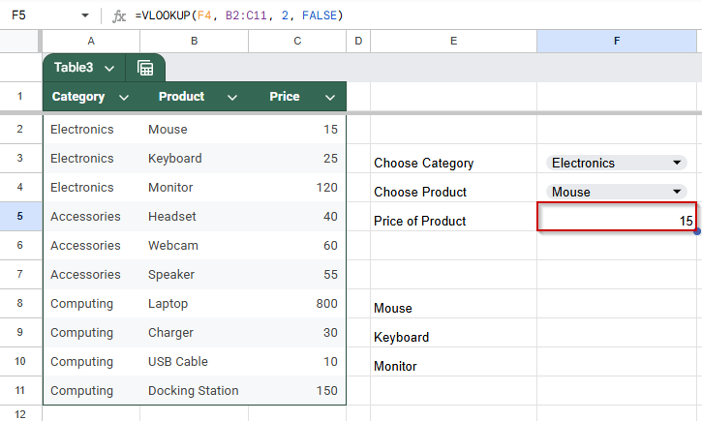Open the Category column filter arrow
702x421 pixels.
pos(124,97)
